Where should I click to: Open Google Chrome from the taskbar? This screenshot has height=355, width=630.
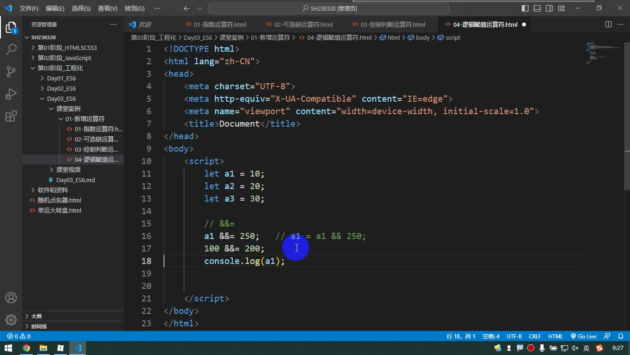26,348
